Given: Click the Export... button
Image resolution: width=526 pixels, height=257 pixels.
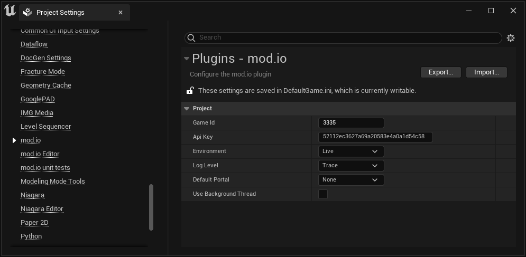Looking at the screenshot, I should tap(441, 72).
